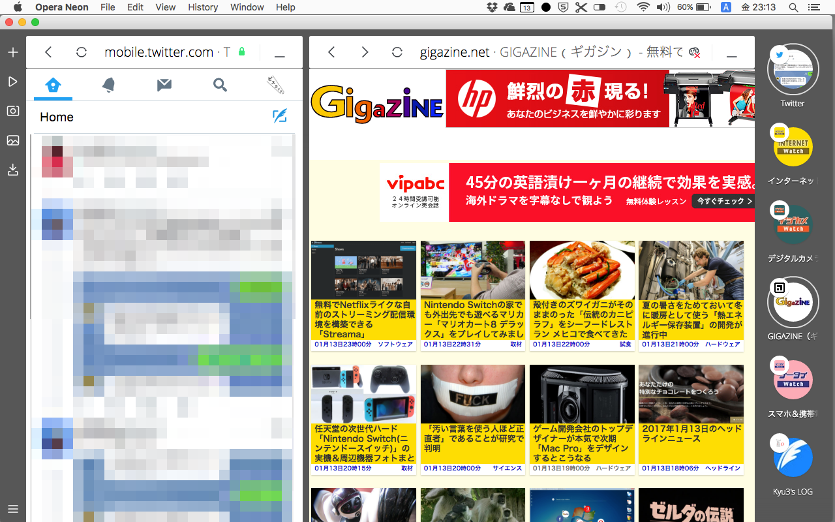Click the Dropbox menu bar icon
Viewport: 835px width, 522px height.
(493, 7)
